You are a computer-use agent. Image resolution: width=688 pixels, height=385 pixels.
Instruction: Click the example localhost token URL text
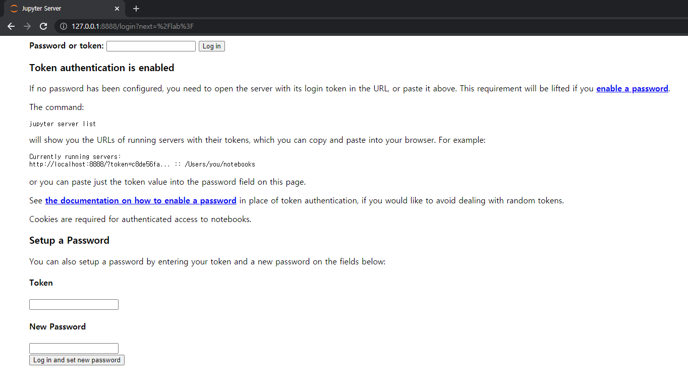click(142, 164)
